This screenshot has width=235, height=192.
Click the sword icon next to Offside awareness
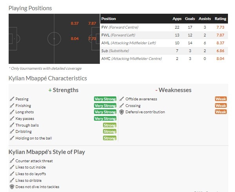tap(122, 99)
